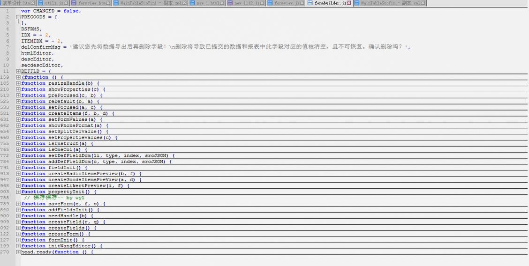This screenshot has height=266, width=529.
Task: Expand function reDefault(b, a)
Action: click(18, 101)
